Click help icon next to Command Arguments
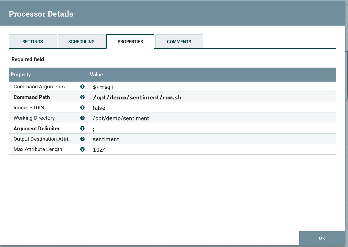The image size is (348, 247). click(x=82, y=87)
